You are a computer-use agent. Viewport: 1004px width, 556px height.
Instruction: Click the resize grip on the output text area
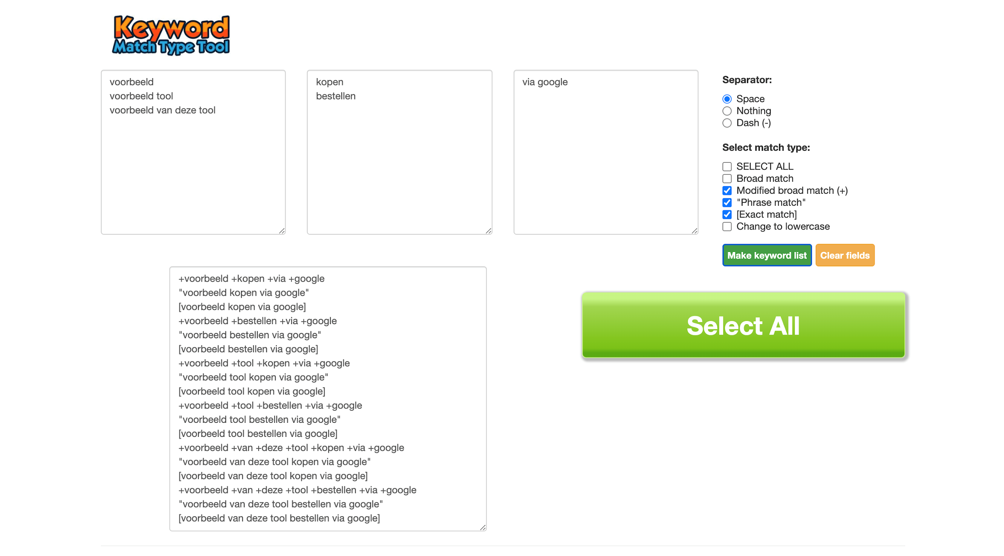tap(483, 528)
